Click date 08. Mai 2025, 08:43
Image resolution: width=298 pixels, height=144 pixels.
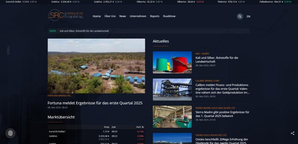57,108
